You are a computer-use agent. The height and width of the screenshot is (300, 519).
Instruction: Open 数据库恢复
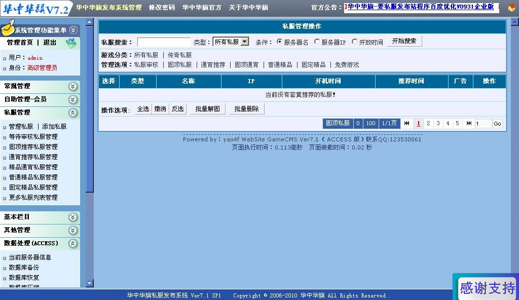point(24,278)
